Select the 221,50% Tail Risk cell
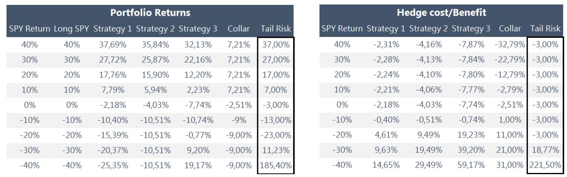 [545, 166]
